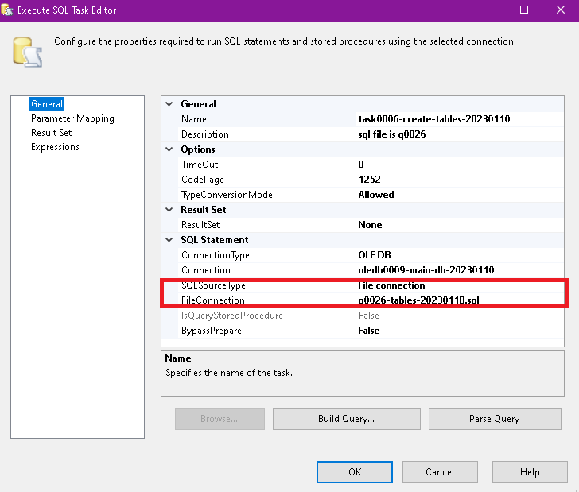Collapse the General property category

tap(169, 104)
